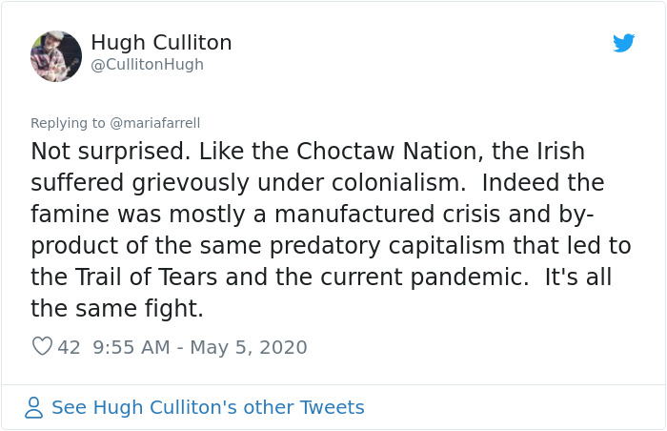Viewport: 667px width, 431px height.
Task: Select See Hugh Culliton's other Tweets
Action: tap(208, 408)
